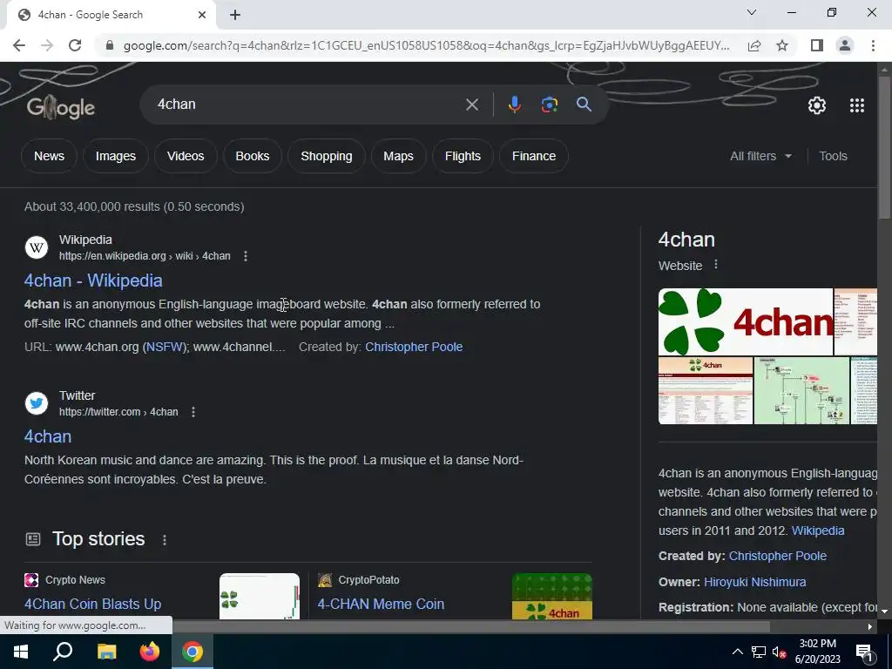
Task: Open search Tools options
Action: (x=833, y=156)
